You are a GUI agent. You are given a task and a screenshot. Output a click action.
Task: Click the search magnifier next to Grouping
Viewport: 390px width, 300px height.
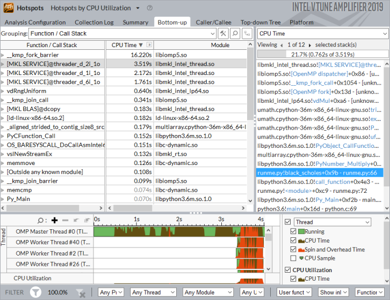click(235, 33)
